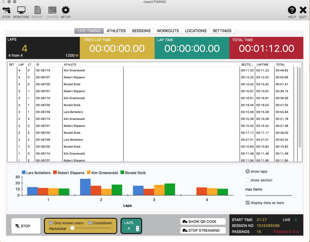Click the SHOW QR CODE button

[203, 222]
